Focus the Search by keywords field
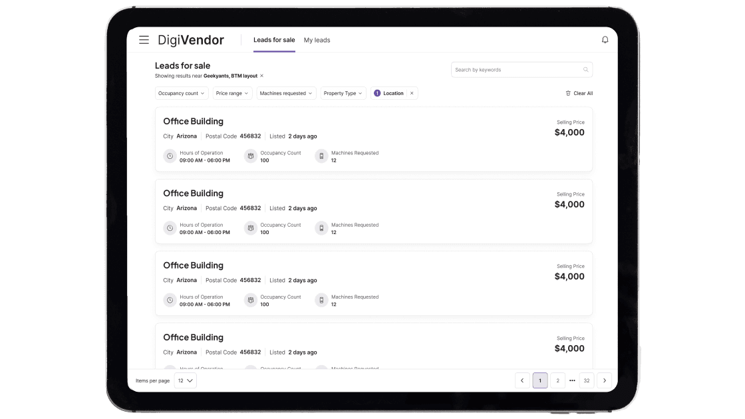The height and width of the screenshot is (419, 745). pos(521,70)
